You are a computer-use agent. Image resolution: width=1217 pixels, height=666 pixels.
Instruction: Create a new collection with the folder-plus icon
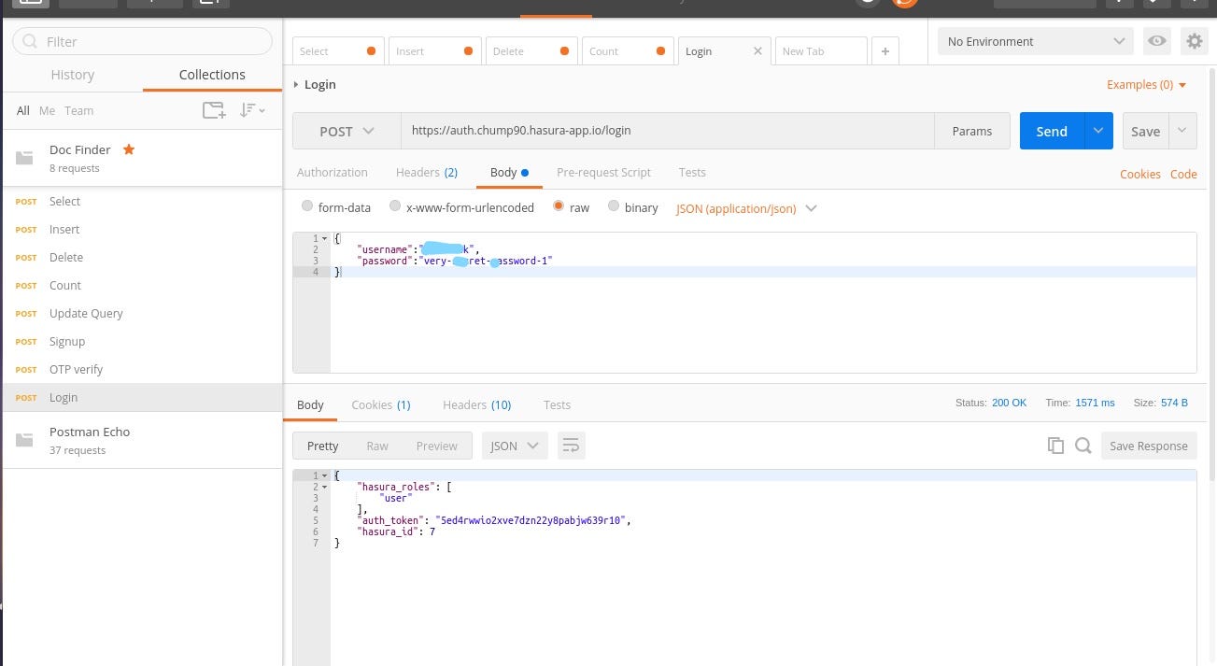coord(214,110)
